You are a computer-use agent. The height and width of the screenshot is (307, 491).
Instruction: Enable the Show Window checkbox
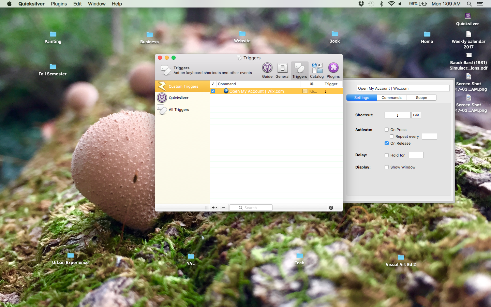click(387, 167)
